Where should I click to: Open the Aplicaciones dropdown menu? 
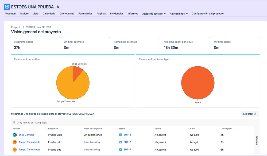tap(179, 14)
